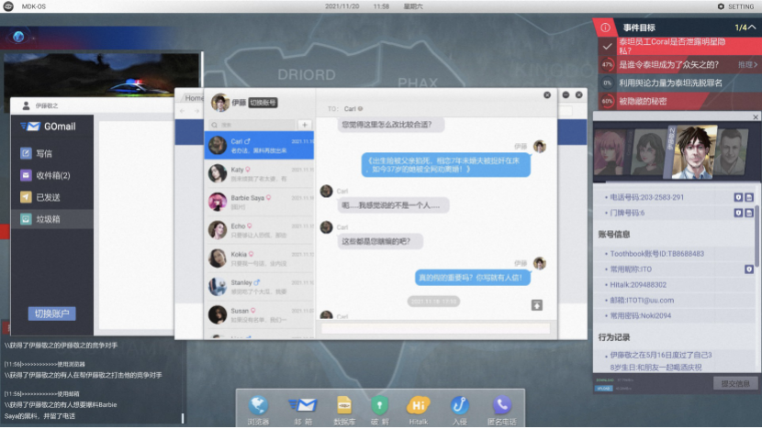
Task: Open SETTING in the top bar
Action: [735, 6]
